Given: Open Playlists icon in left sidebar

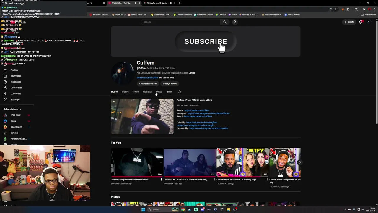Looking at the screenshot, I should point(5,70).
